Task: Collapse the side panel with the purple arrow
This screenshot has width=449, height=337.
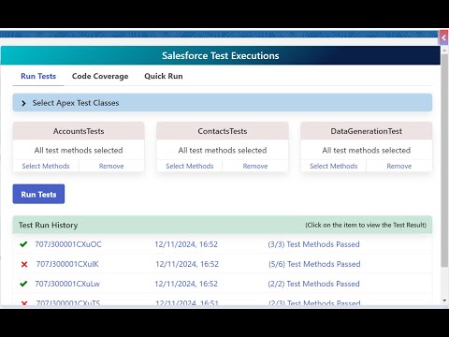Action: 443,38
